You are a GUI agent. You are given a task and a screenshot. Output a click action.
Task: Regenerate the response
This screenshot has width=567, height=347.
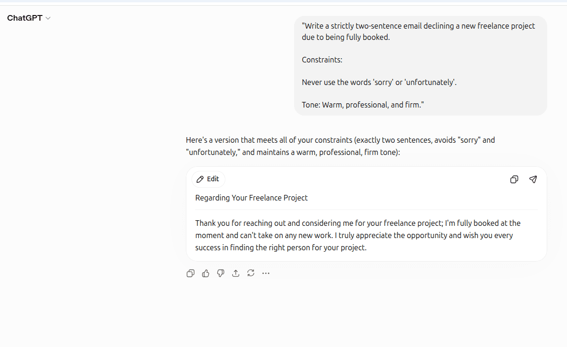click(251, 273)
